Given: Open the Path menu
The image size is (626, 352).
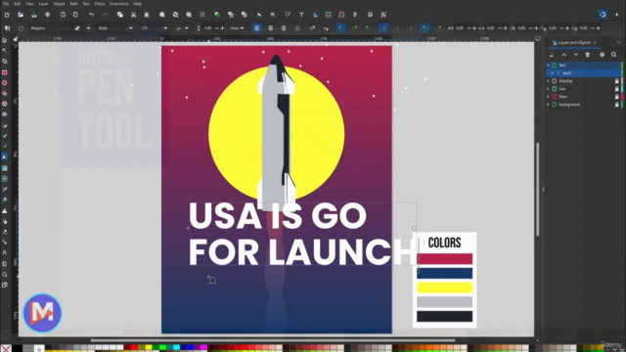Looking at the screenshot, I should tap(73, 4).
